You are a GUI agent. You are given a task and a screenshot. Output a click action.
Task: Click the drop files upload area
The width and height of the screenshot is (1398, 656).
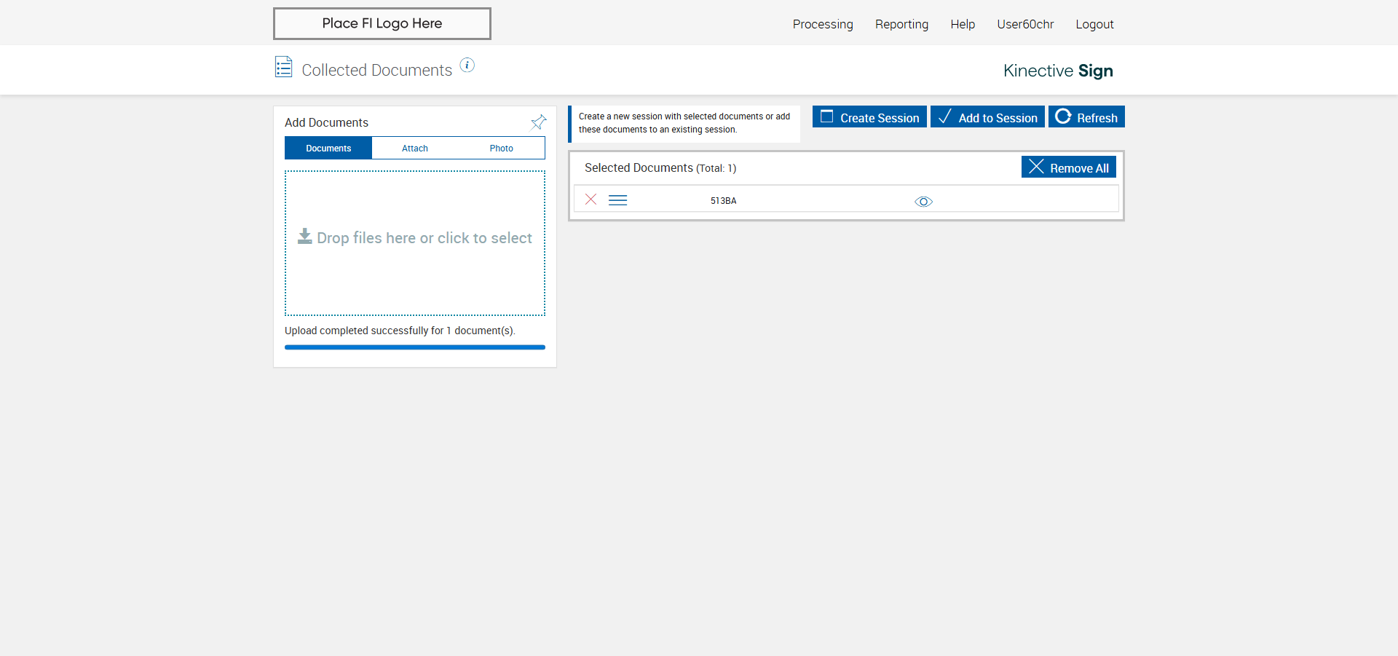click(x=415, y=243)
